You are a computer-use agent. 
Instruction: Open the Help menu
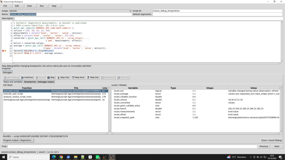56,6
